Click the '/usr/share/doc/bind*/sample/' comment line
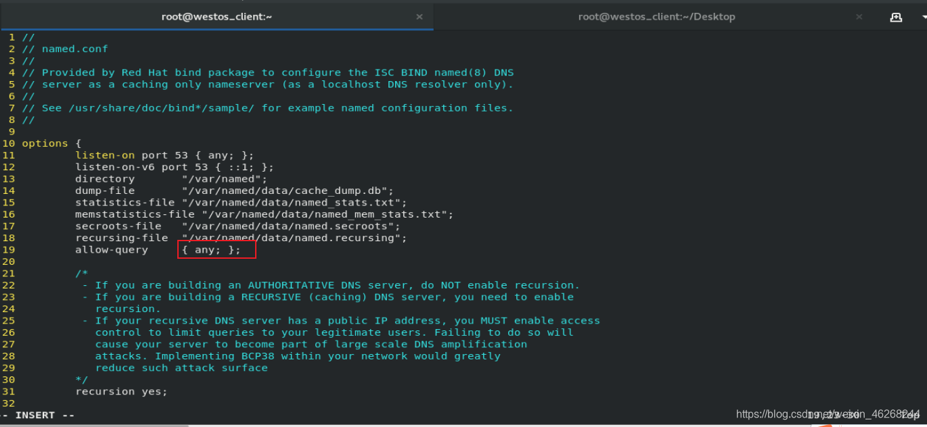 coord(268,108)
